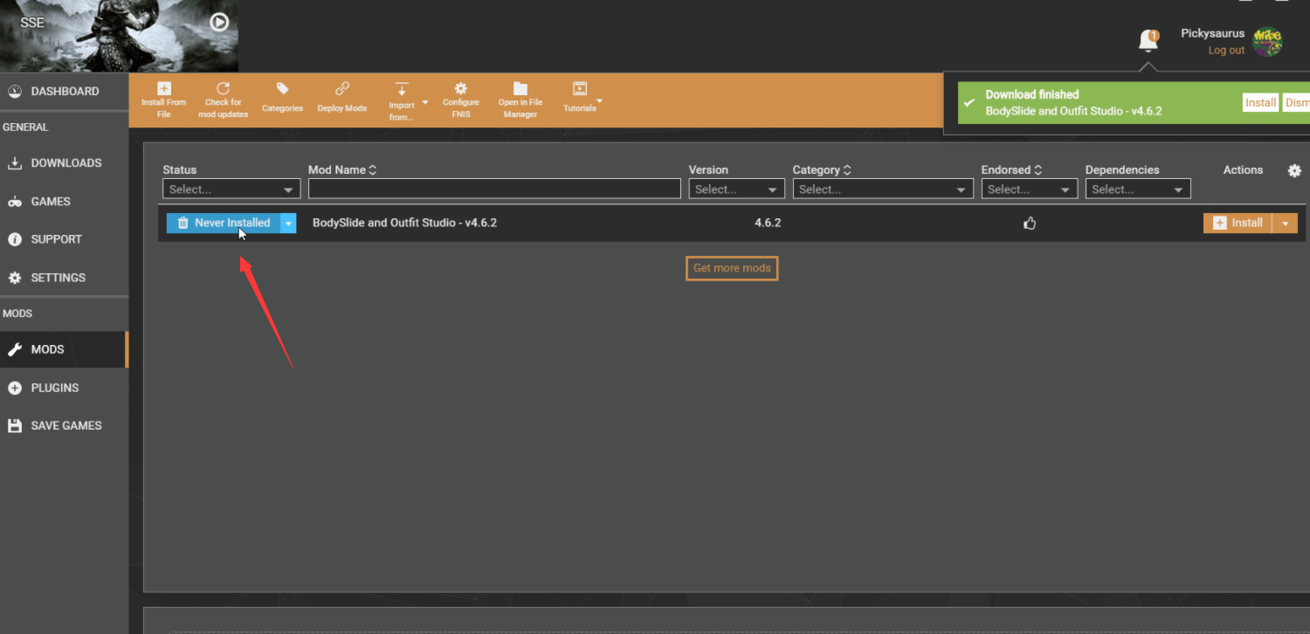The width and height of the screenshot is (1310, 634).
Task: Open the Version filter dropdown
Action: click(736, 190)
